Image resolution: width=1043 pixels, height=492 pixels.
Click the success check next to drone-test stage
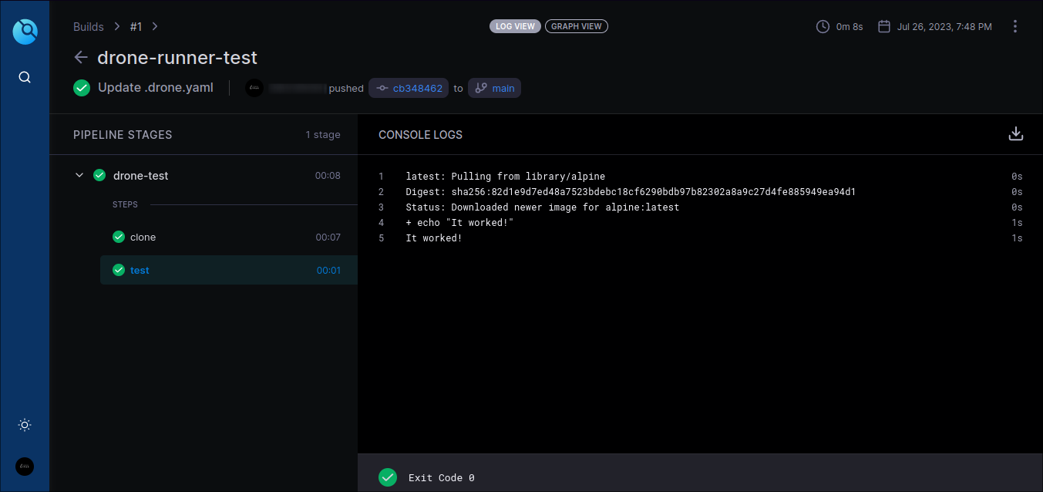[x=99, y=175]
